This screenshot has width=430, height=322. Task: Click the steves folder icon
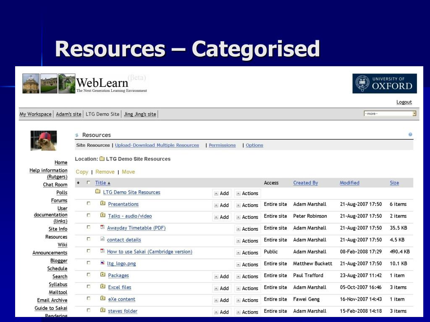[x=102, y=310]
